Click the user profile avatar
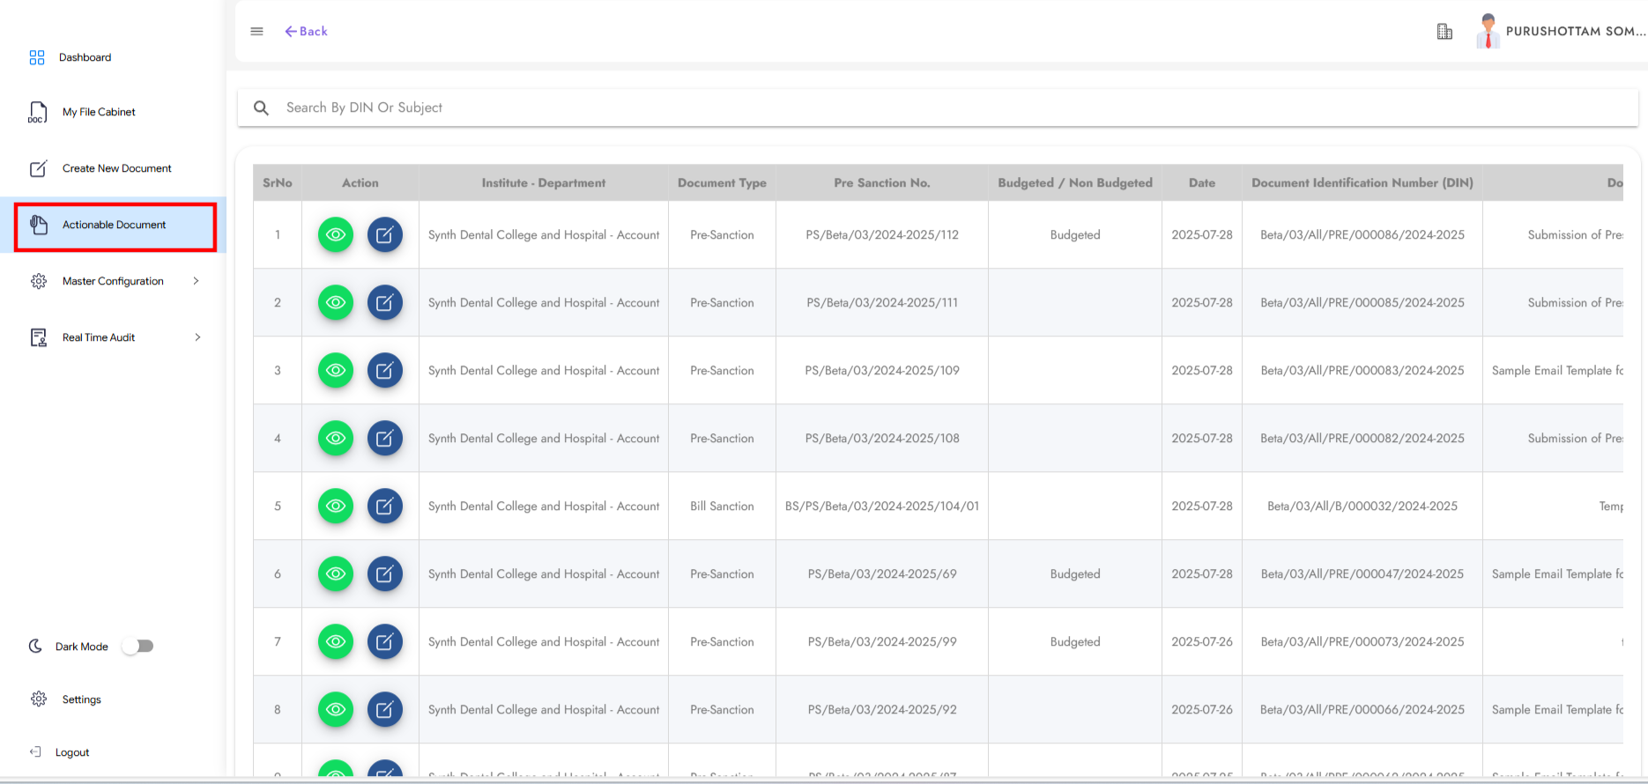Image resolution: width=1648 pixels, height=784 pixels. [x=1488, y=32]
